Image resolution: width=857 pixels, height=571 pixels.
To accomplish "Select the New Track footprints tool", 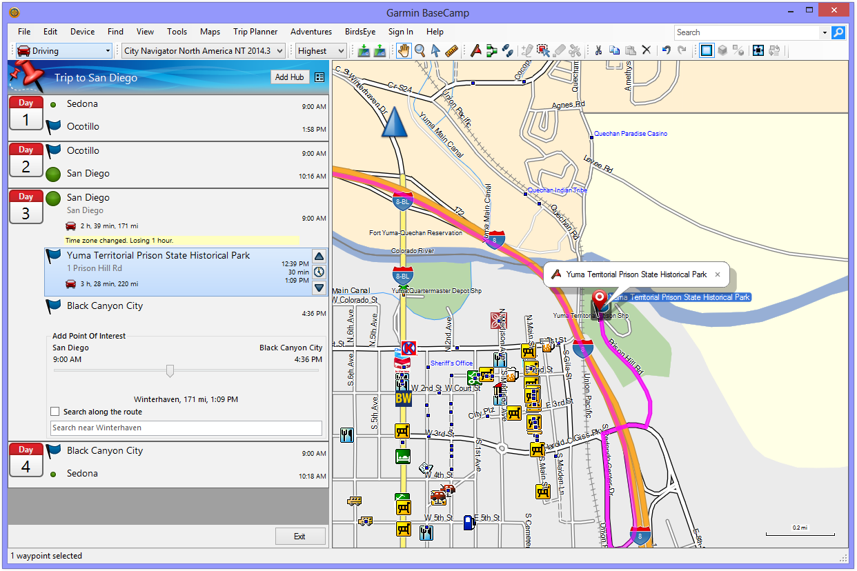I will point(507,50).
